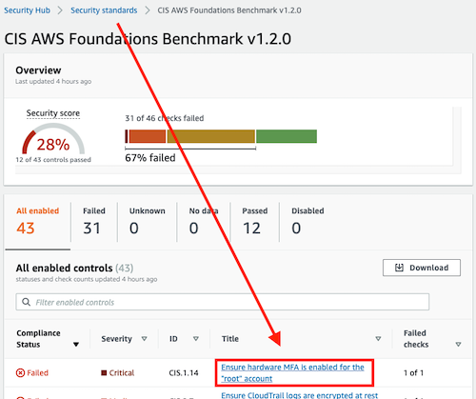Focus the Filter enabled controls field

223,302
